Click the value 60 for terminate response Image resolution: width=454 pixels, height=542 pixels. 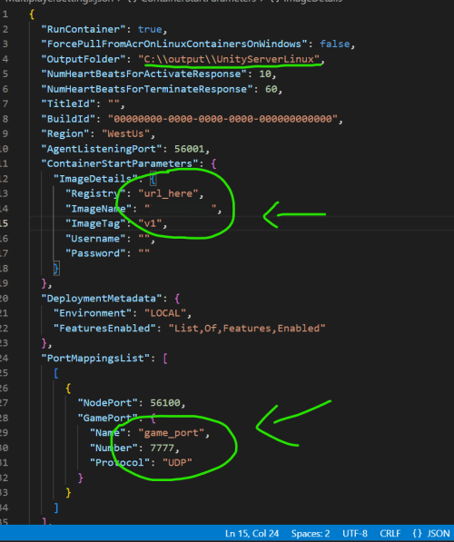[x=271, y=89]
